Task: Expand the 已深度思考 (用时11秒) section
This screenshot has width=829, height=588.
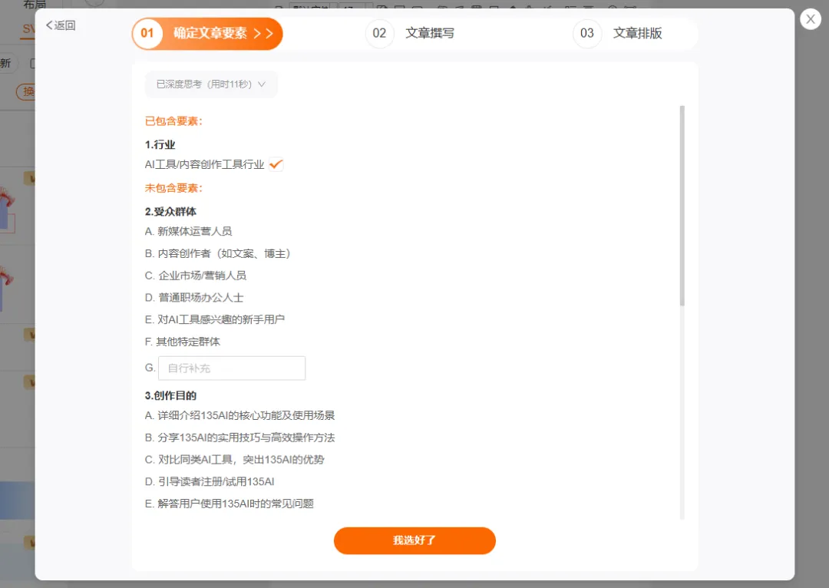Action: pos(211,84)
